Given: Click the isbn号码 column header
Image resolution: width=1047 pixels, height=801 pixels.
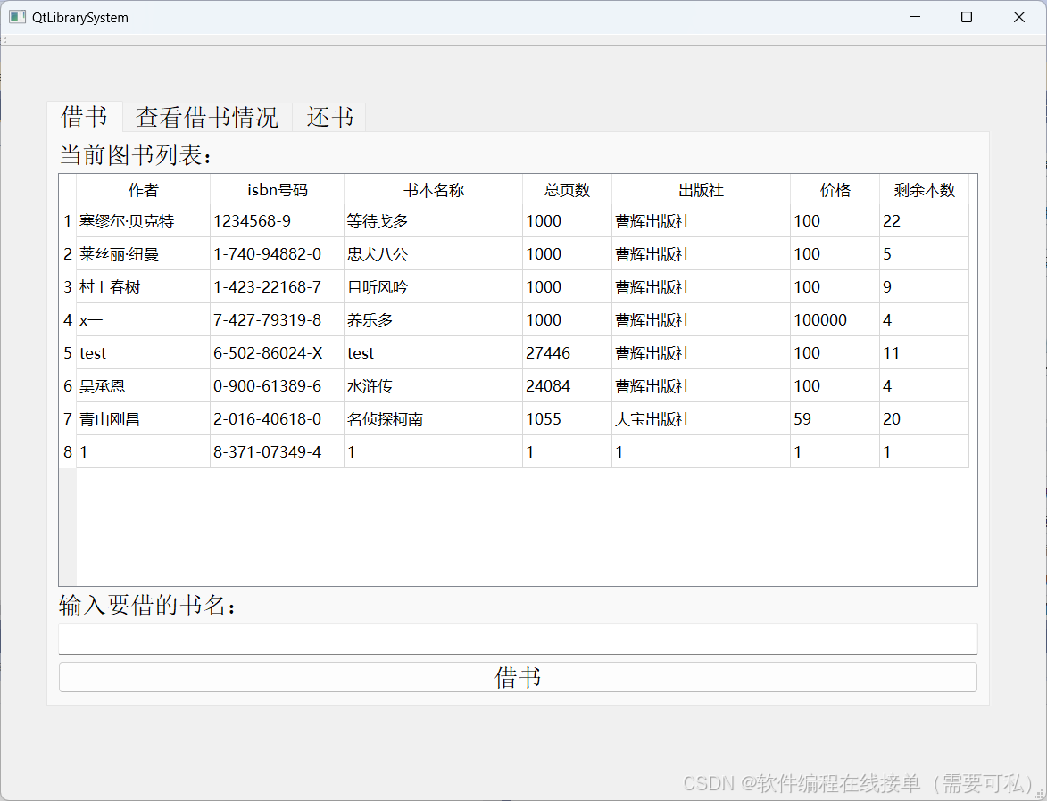Looking at the screenshot, I should 277,190.
